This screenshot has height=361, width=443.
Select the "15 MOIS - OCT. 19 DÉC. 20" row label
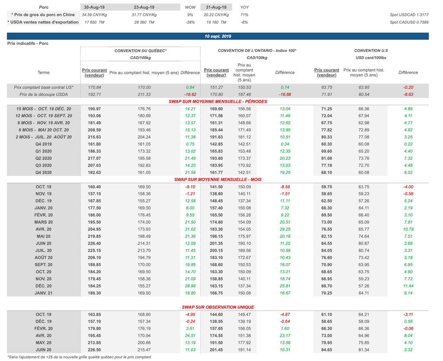tap(44, 108)
